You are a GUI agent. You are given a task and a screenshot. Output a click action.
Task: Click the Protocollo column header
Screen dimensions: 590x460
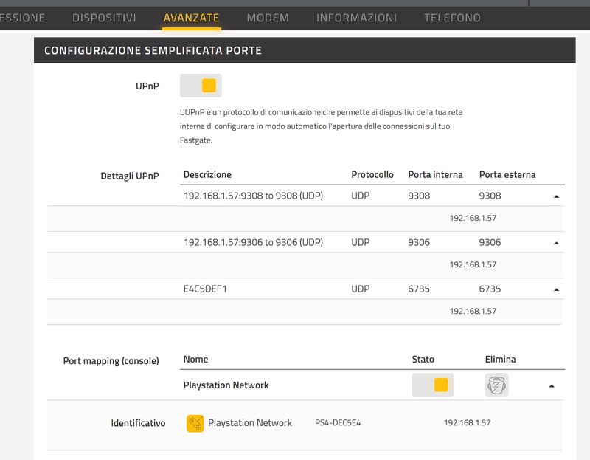pos(372,174)
